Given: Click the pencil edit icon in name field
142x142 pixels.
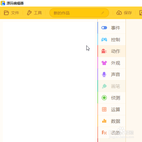Looking at the screenshot, I should 103,13.
